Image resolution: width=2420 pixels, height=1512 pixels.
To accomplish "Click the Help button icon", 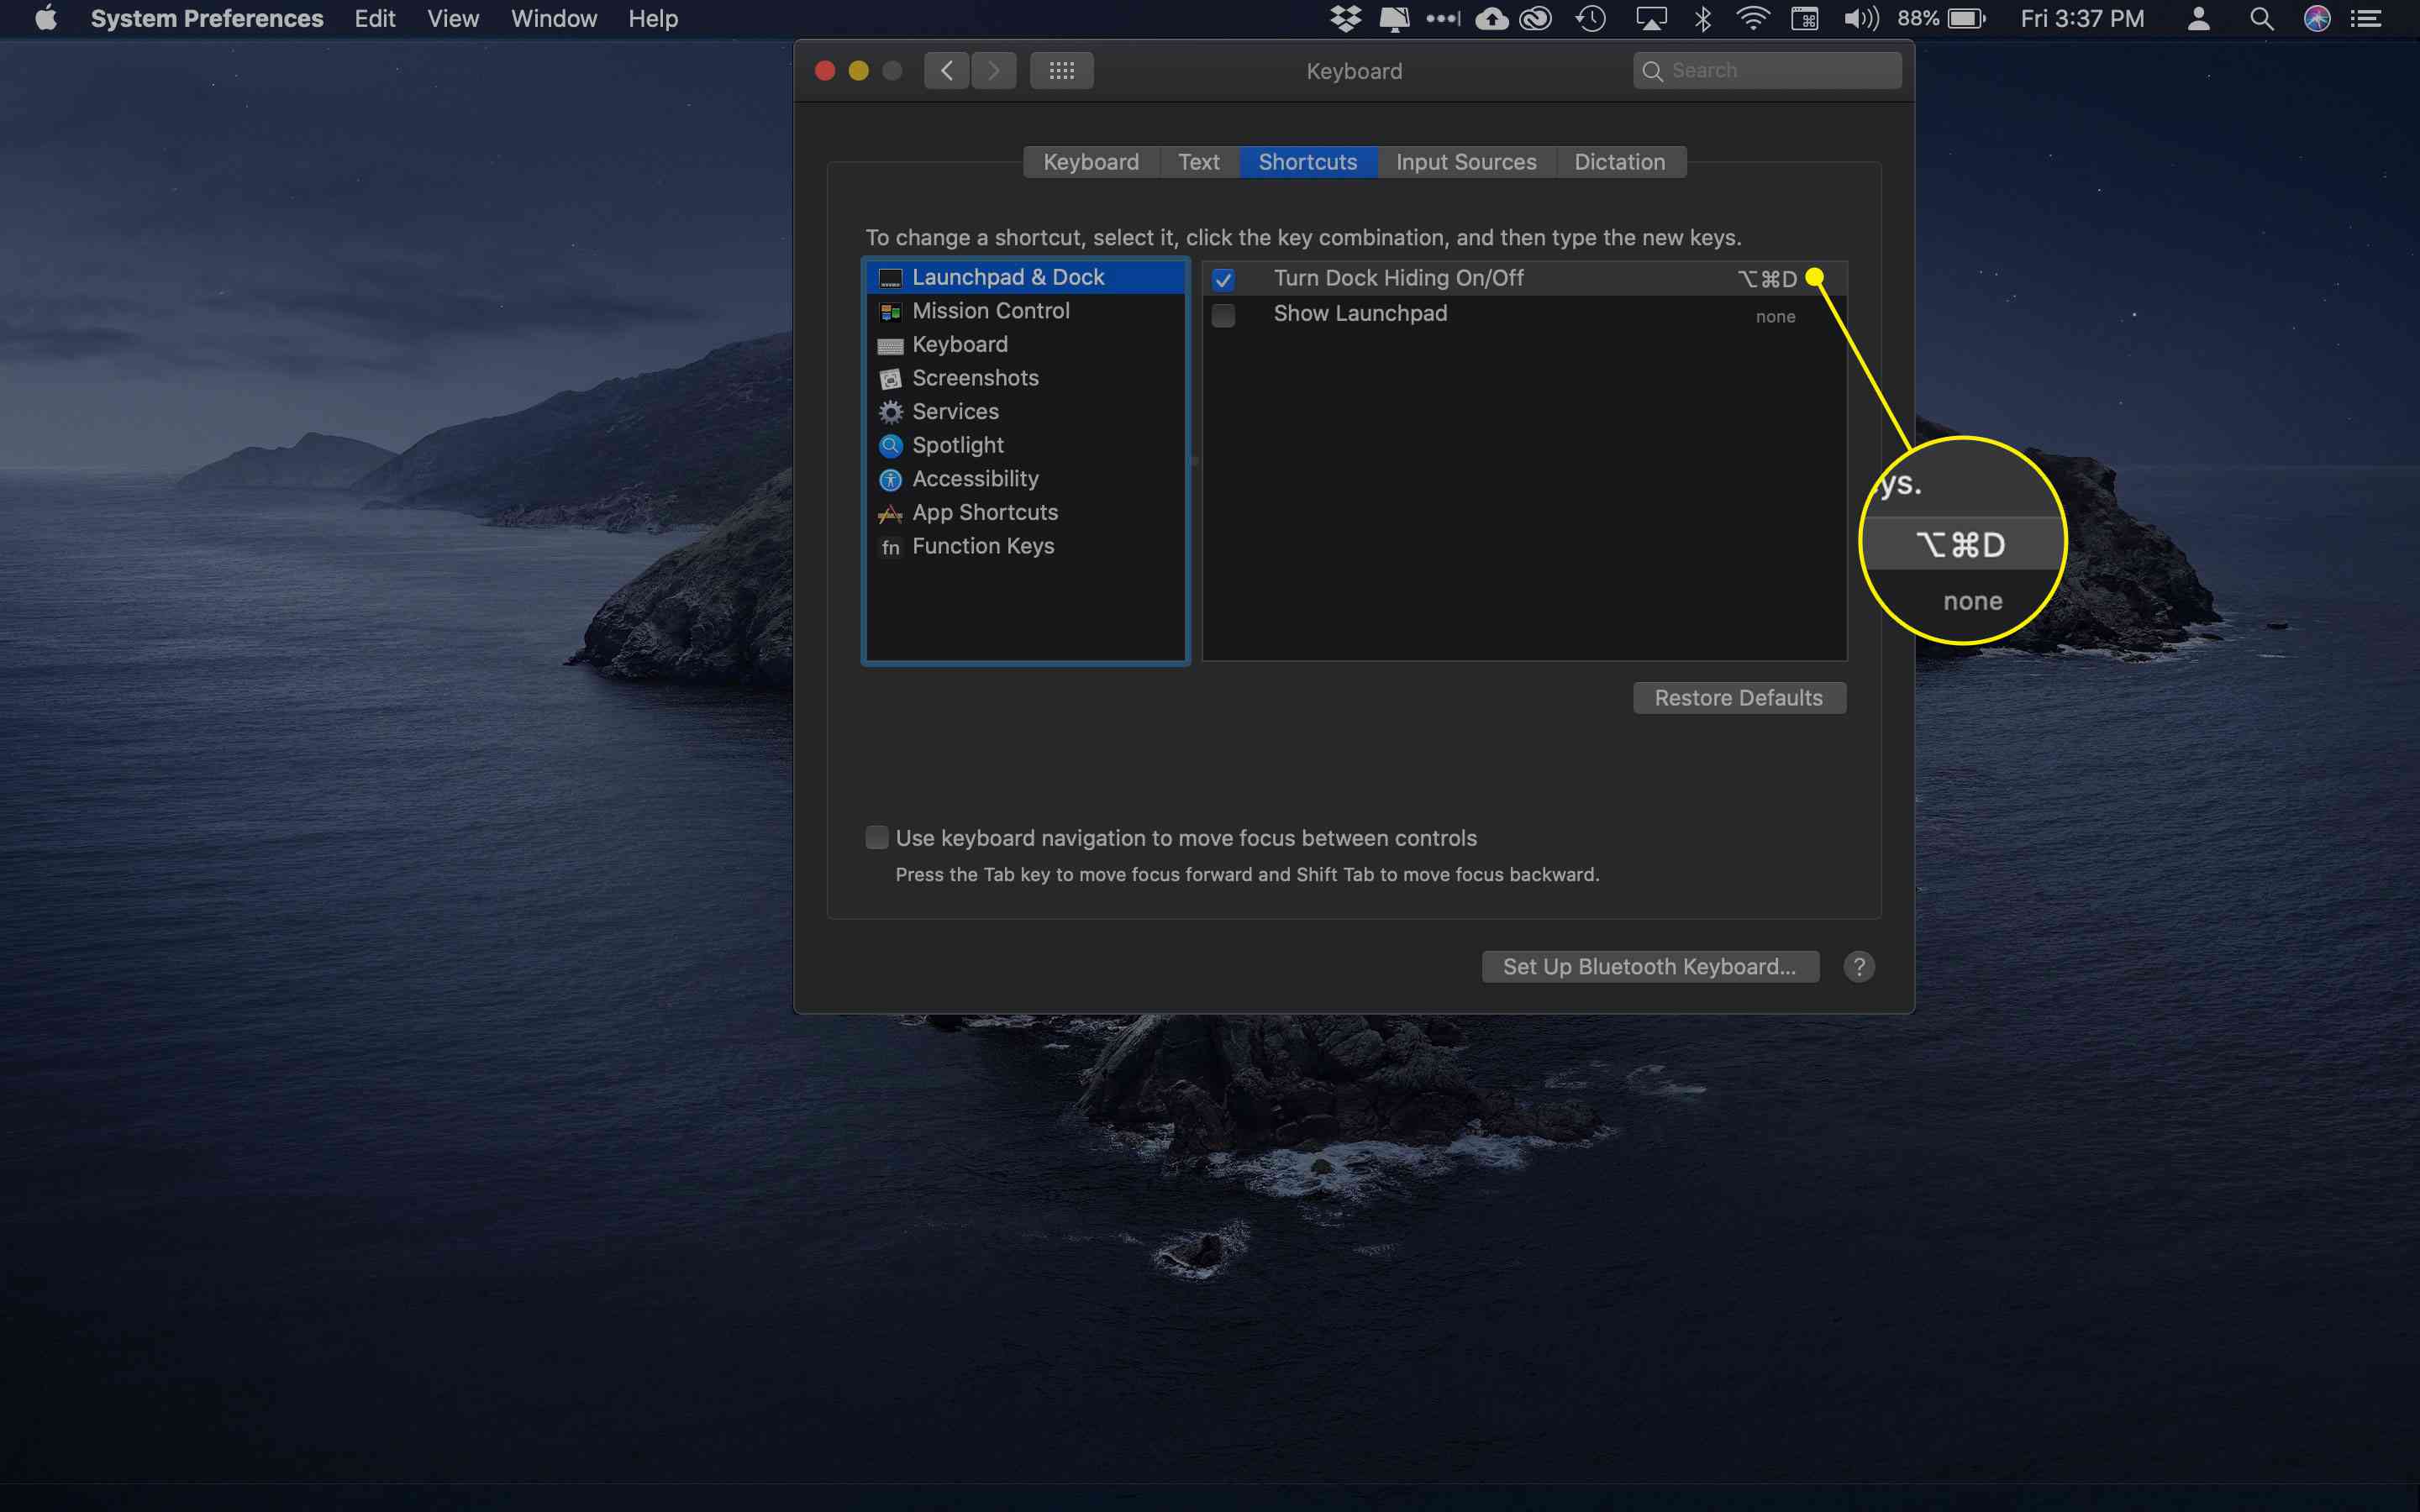I will click(x=1857, y=965).
